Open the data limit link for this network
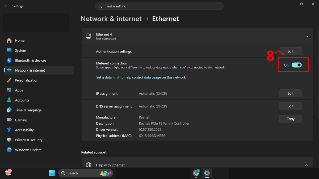This screenshot has height=179, width=319. [x=141, y=77]
